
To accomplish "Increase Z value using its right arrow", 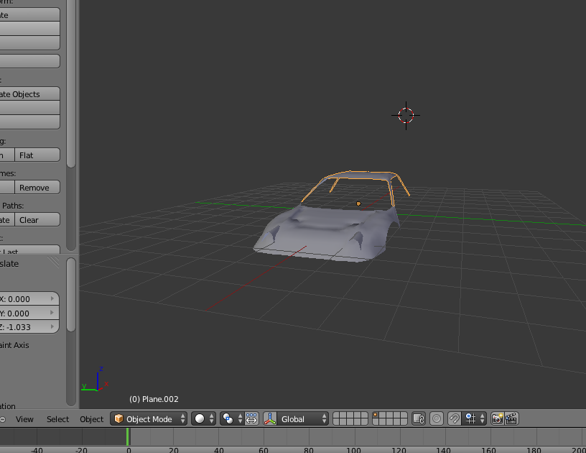I will pyautogui.click(x=52, y=326).
